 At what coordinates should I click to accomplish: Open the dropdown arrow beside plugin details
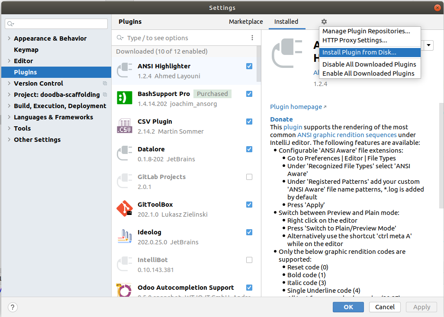pyautogui.click(x=428, y=45)
